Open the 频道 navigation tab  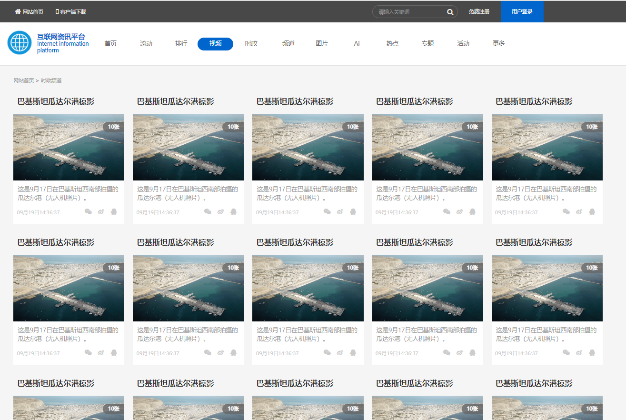pos(288,44)
